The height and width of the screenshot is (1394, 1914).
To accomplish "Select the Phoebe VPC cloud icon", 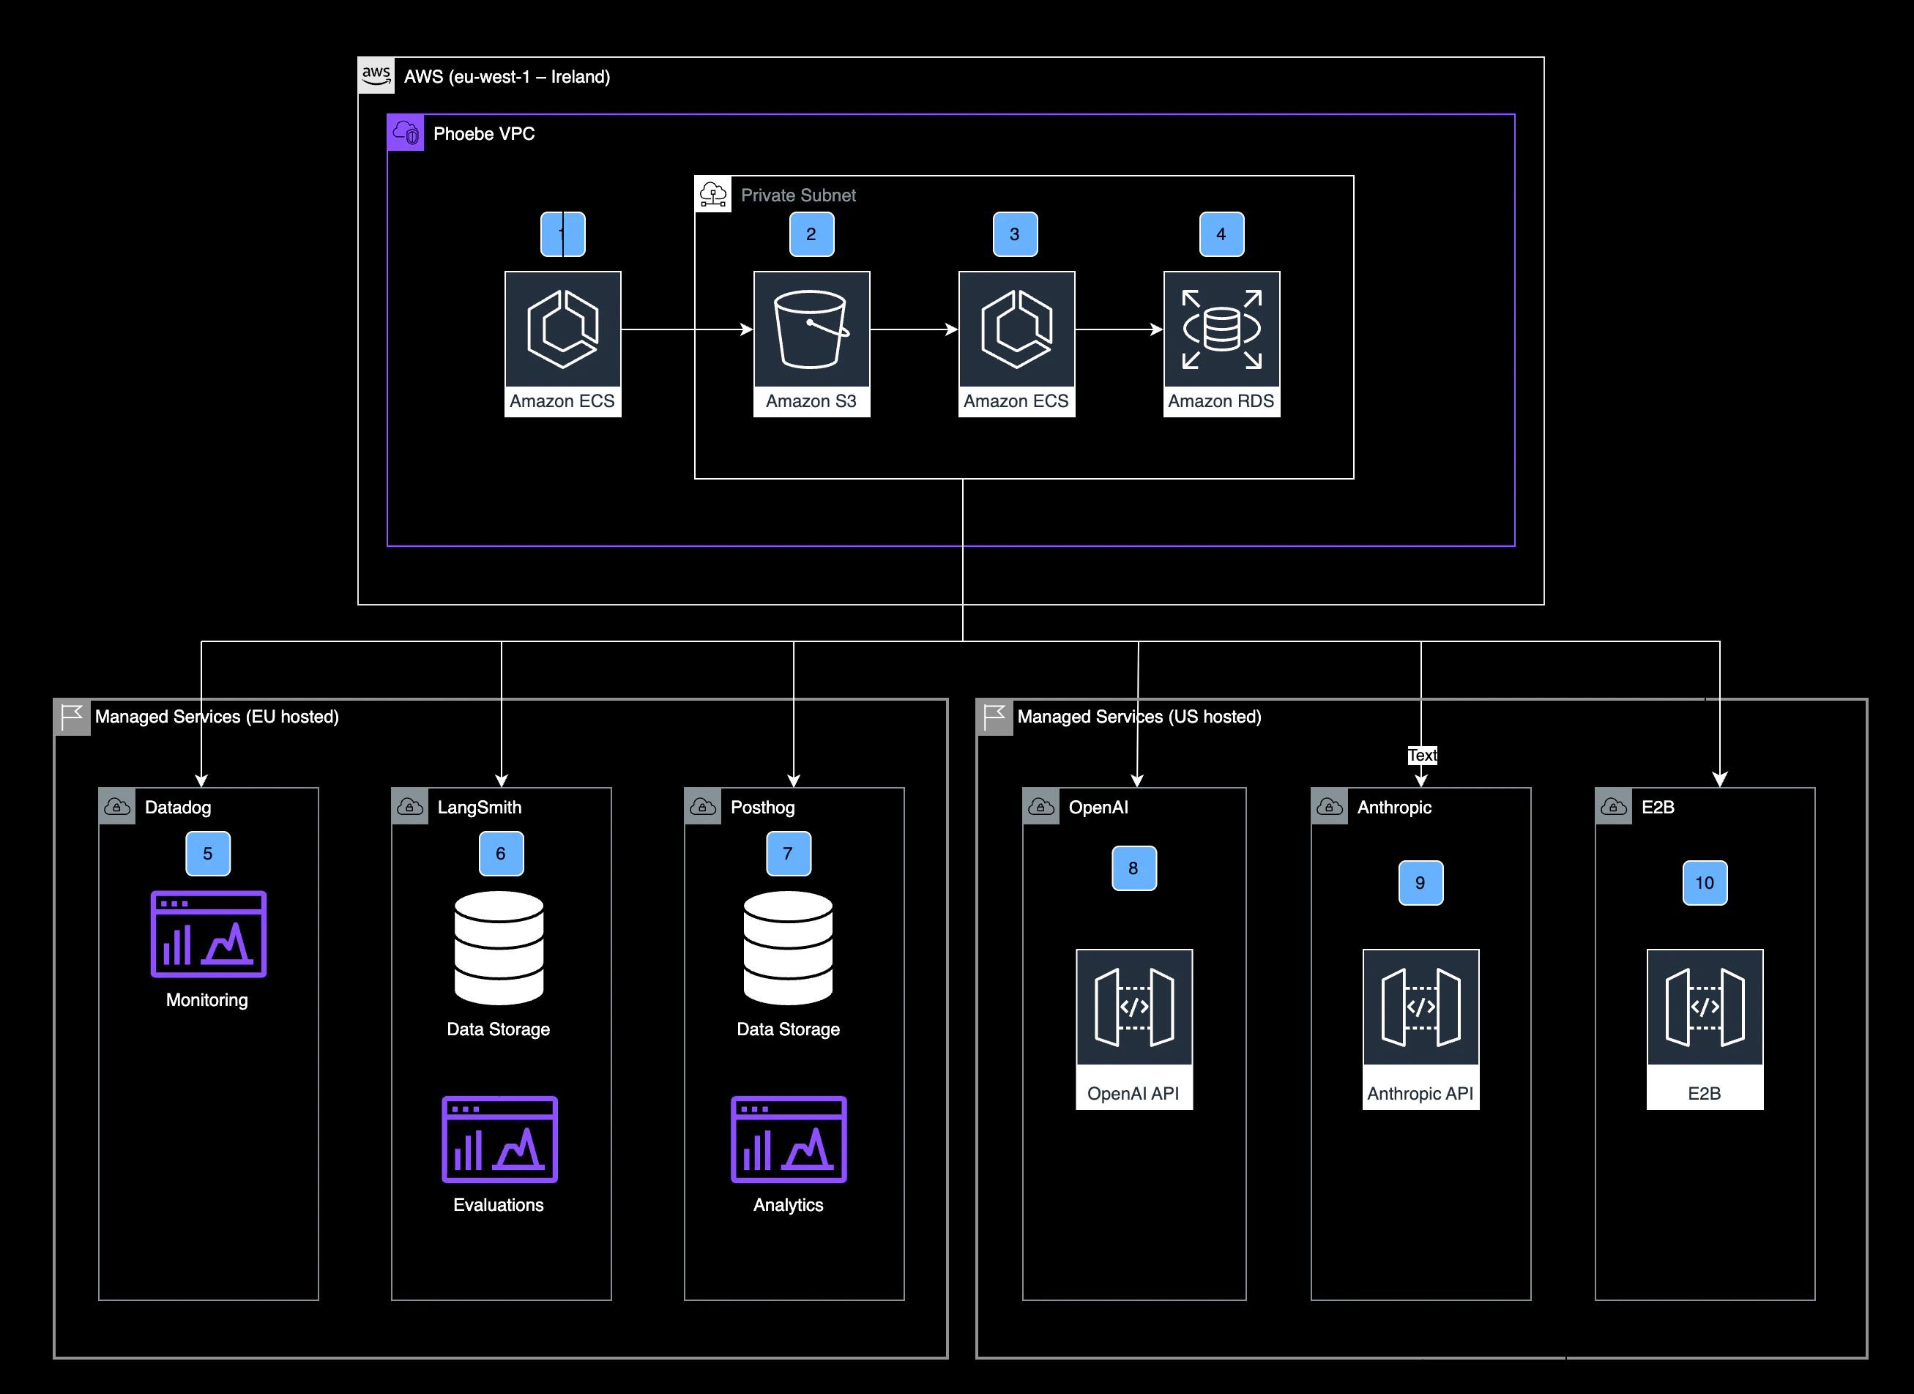I will point(406,133).
